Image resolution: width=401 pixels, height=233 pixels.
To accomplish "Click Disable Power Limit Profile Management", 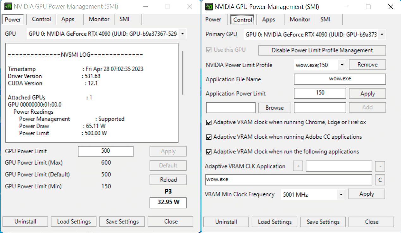I will tap(322, 50).
